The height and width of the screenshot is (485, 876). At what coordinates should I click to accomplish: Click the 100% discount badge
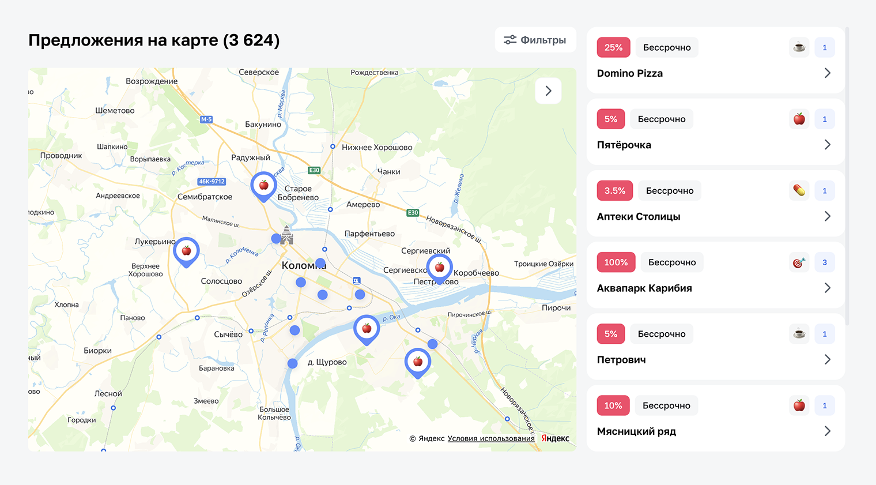tap(616, 262)
